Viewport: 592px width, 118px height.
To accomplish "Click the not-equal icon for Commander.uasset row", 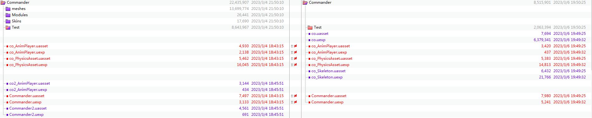I will [295, 96].
